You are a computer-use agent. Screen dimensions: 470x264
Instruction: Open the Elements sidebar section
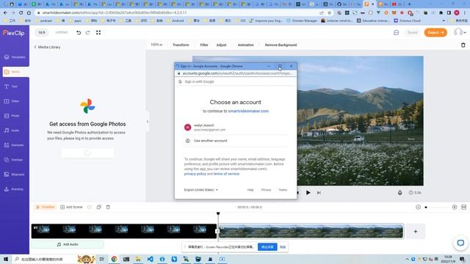(x=15, y=145)
